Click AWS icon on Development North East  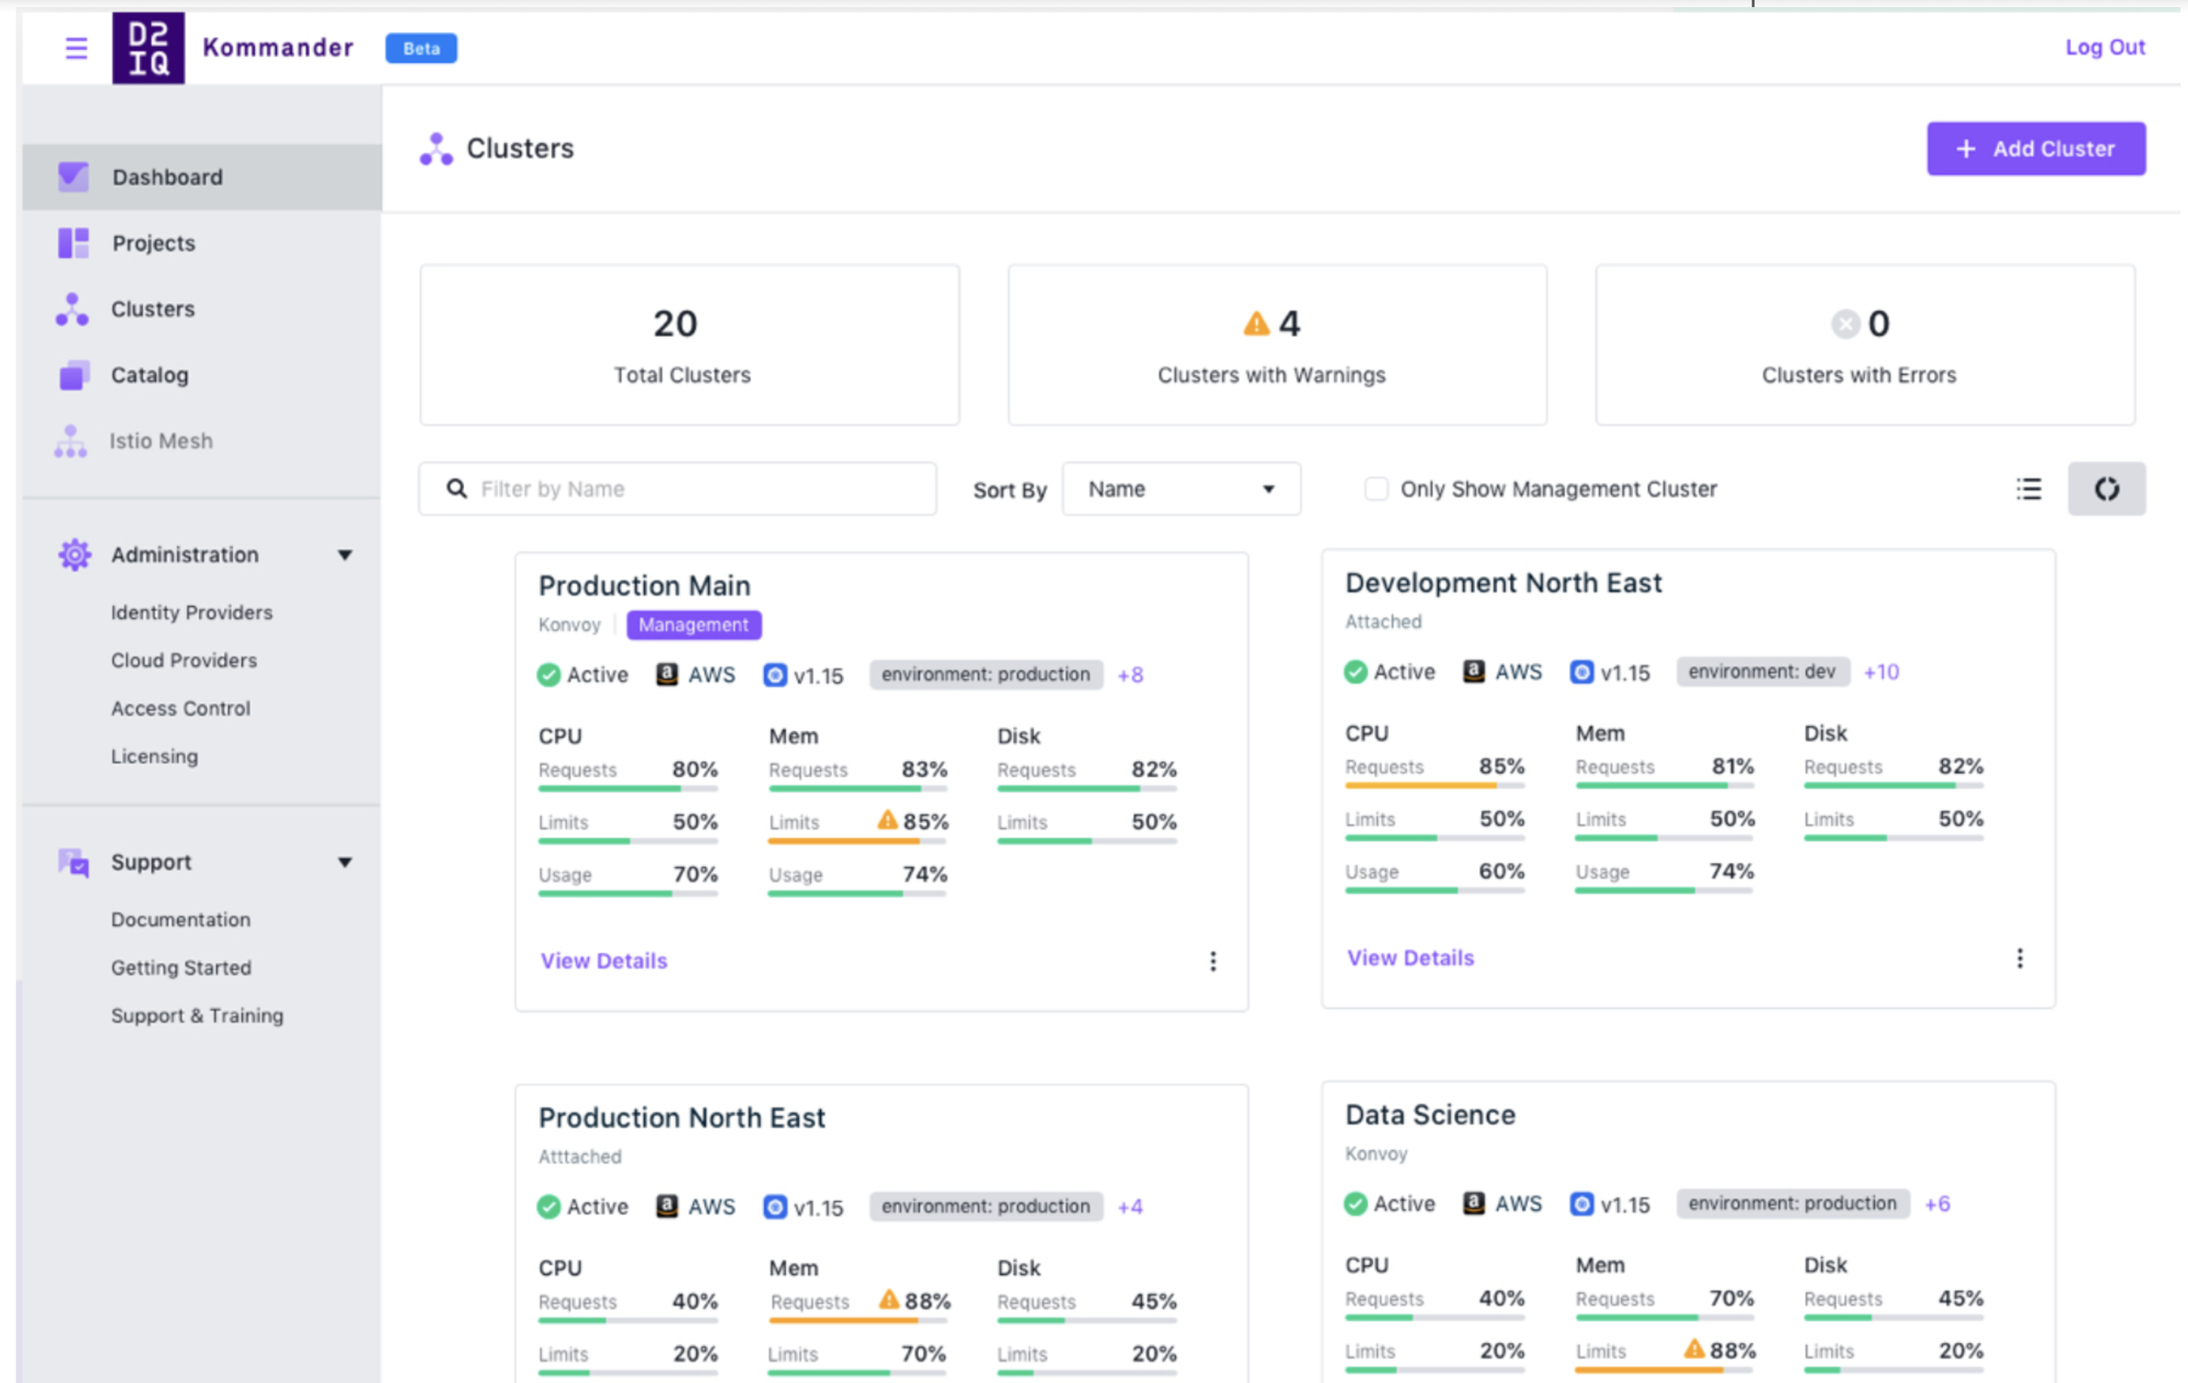click(x=1474, y=671)
